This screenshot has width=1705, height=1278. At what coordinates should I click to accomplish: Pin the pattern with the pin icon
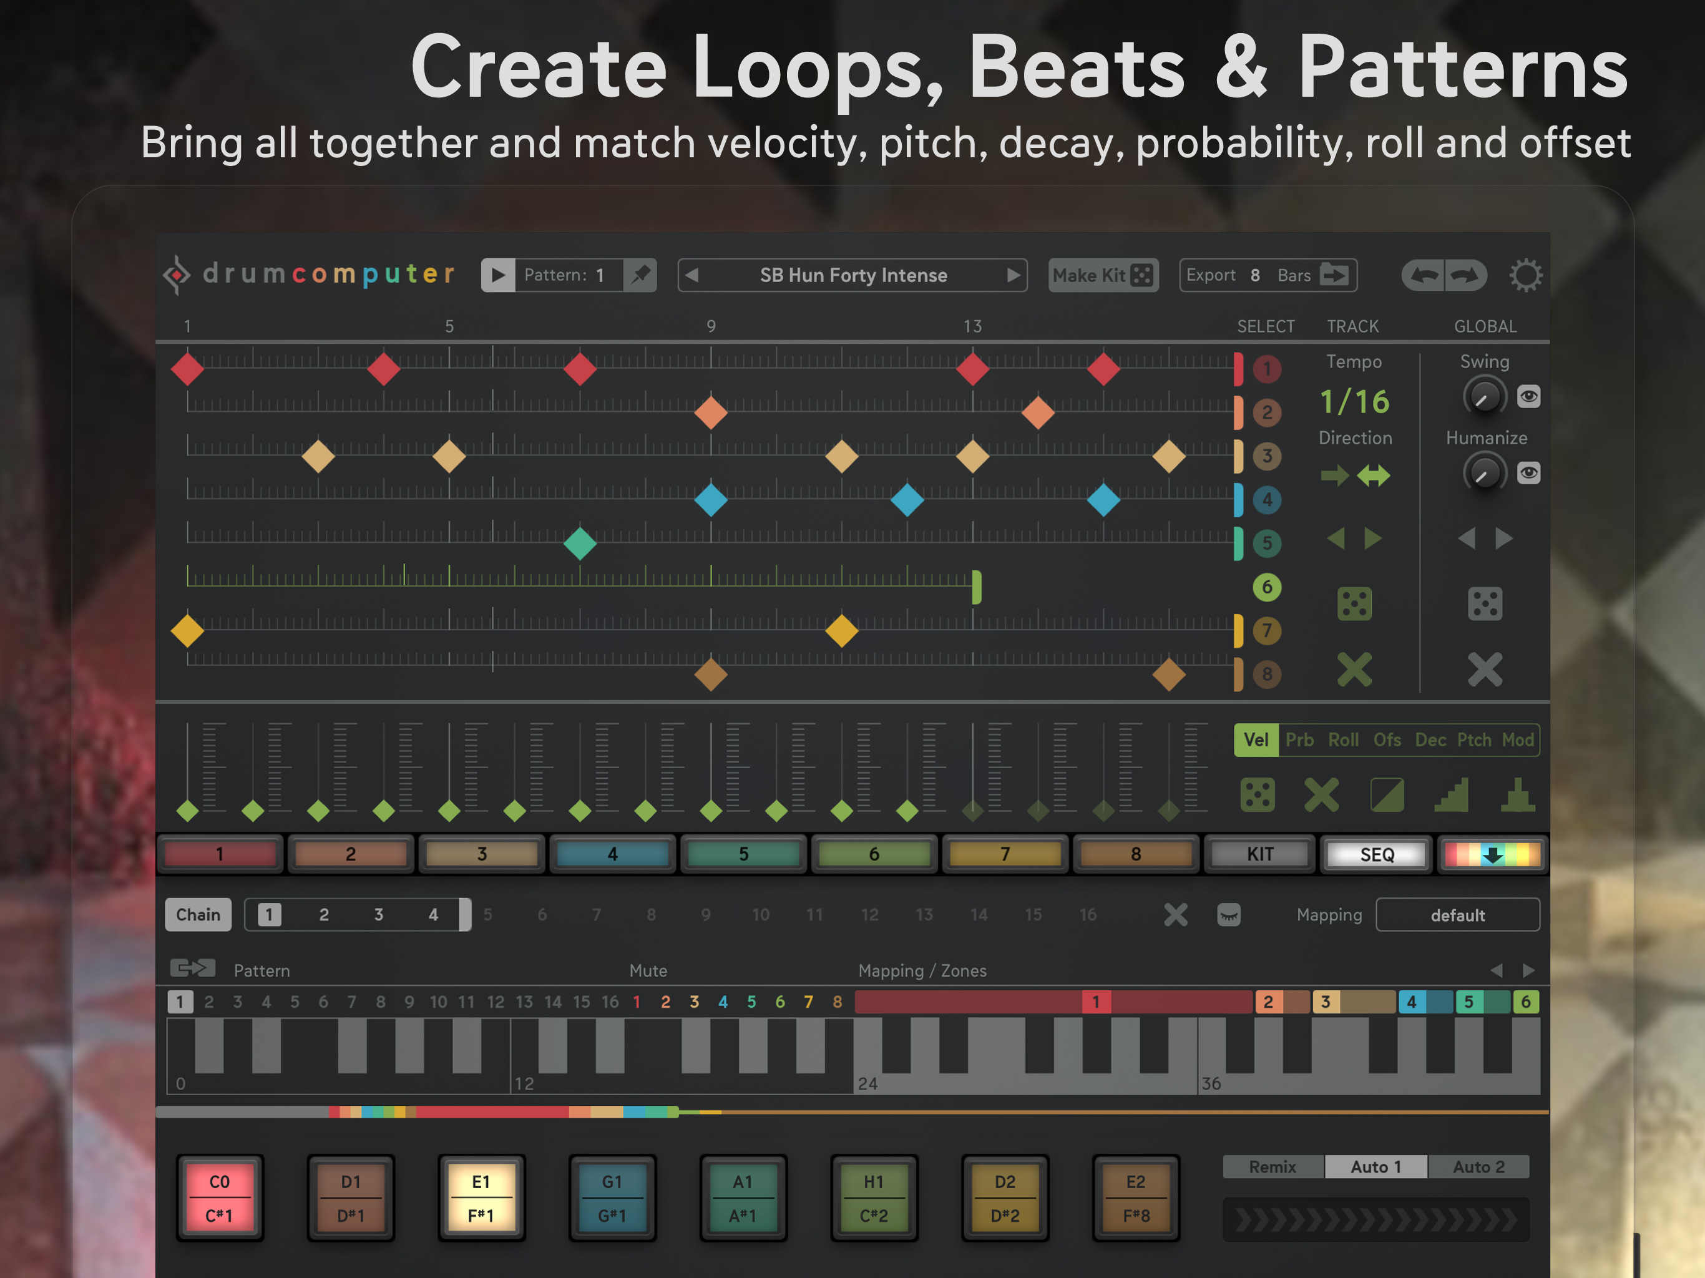coord(640,275)
